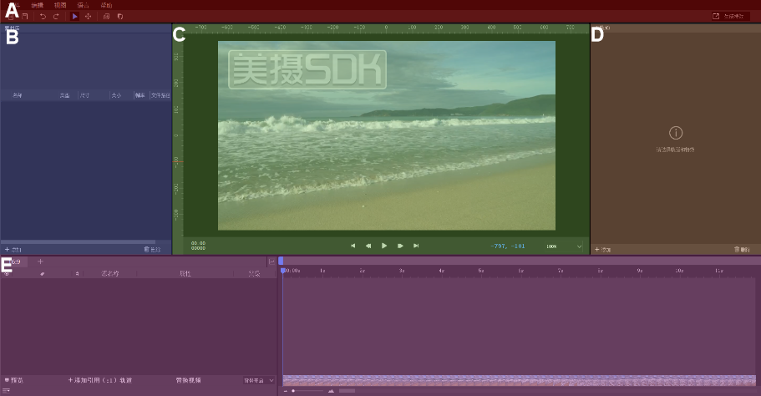This screenshot has width=761, height=396.
Task: Click the 文件路径 column header in the material list
Action: pyautogui.click(x=160, y=95)
